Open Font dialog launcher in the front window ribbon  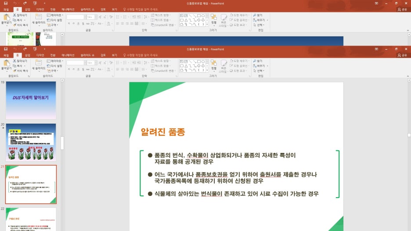(113, 76)
